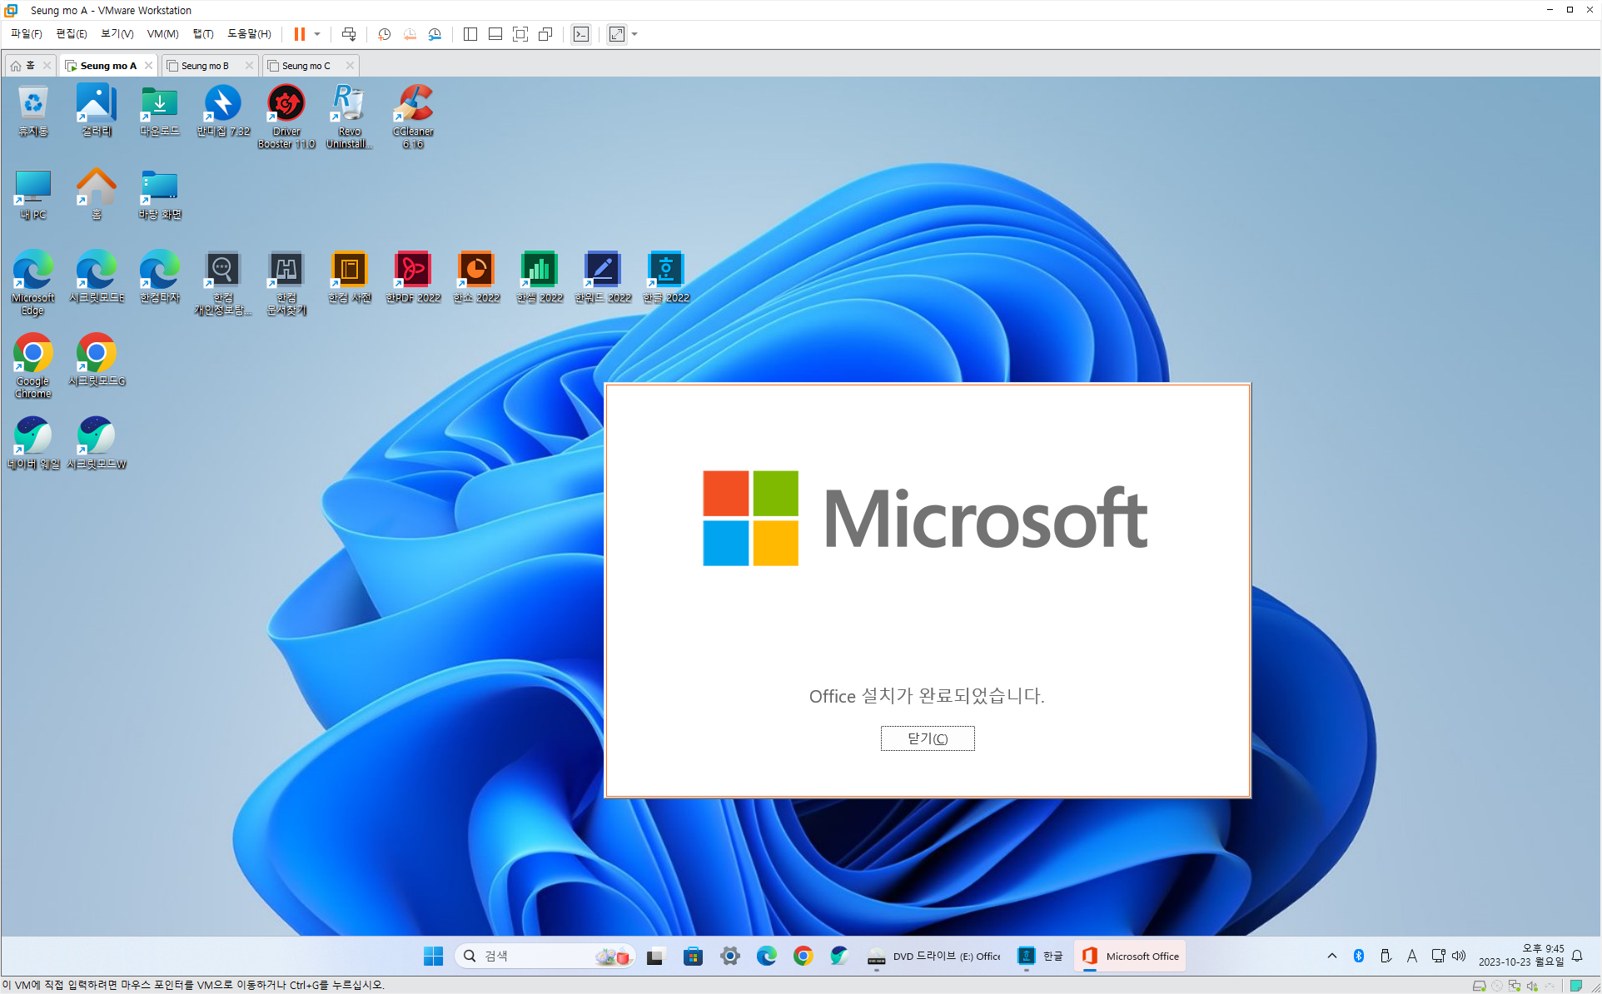Click the Driver Booster 11.0 desktop icon
This screenshot has width=1602, height=994.
pos(286,116)
